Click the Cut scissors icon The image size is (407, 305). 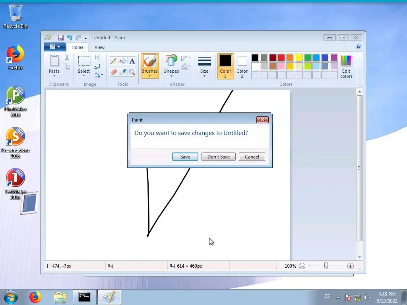point(67,58)
